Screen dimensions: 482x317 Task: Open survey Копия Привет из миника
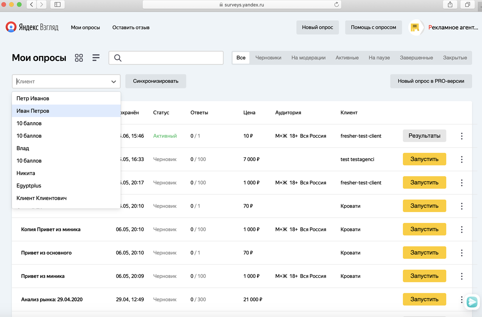(x=51, y=230)
